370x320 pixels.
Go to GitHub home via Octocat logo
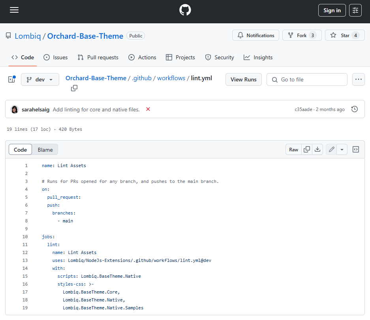(x=185, y=10)
